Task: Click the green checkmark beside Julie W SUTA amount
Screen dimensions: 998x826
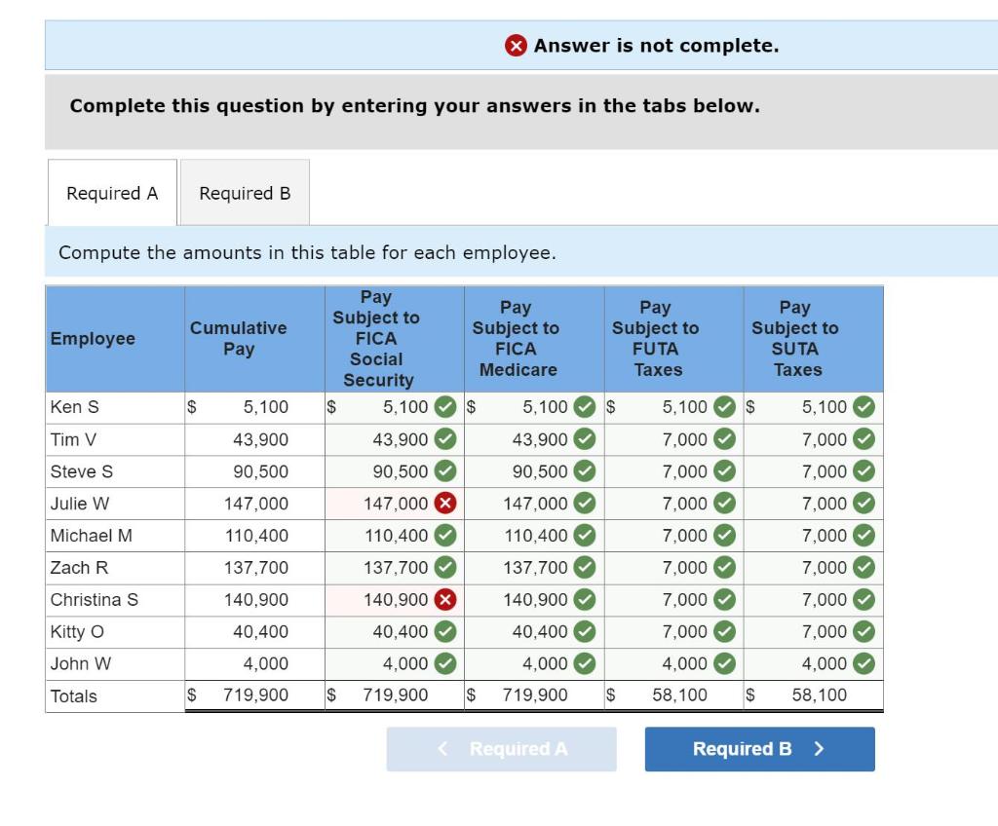Action: point(862,504)
